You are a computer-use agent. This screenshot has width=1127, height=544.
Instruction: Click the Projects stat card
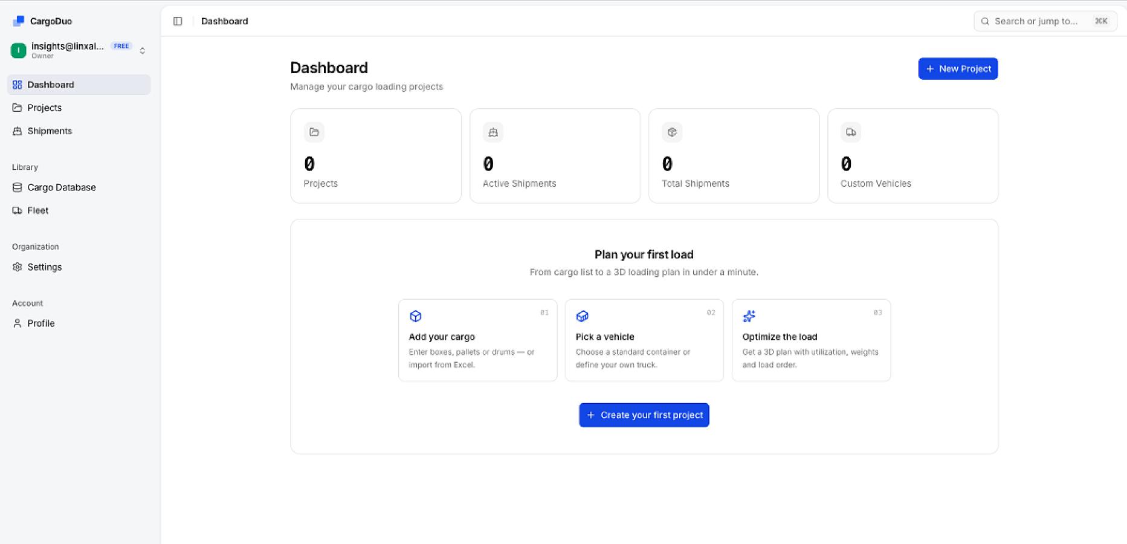[376, 156]
